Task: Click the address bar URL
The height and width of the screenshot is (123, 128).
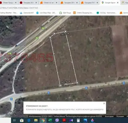Action: [19, 8]
